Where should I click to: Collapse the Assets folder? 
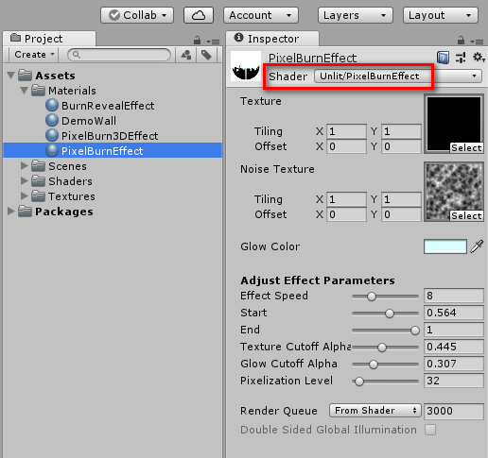pyautogui.click(x=11, y=76)
